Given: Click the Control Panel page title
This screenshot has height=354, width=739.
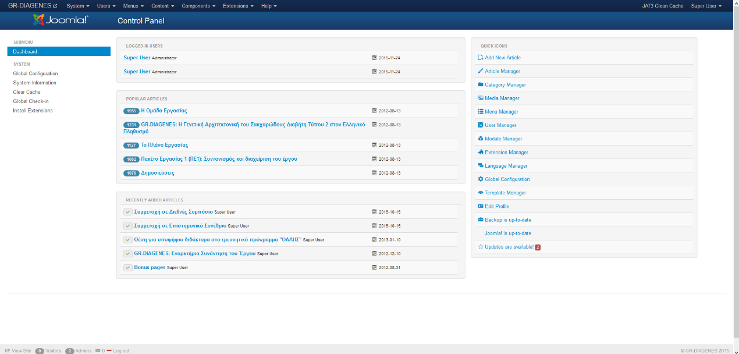Looking at the screenshot, I should click(141, 21).
